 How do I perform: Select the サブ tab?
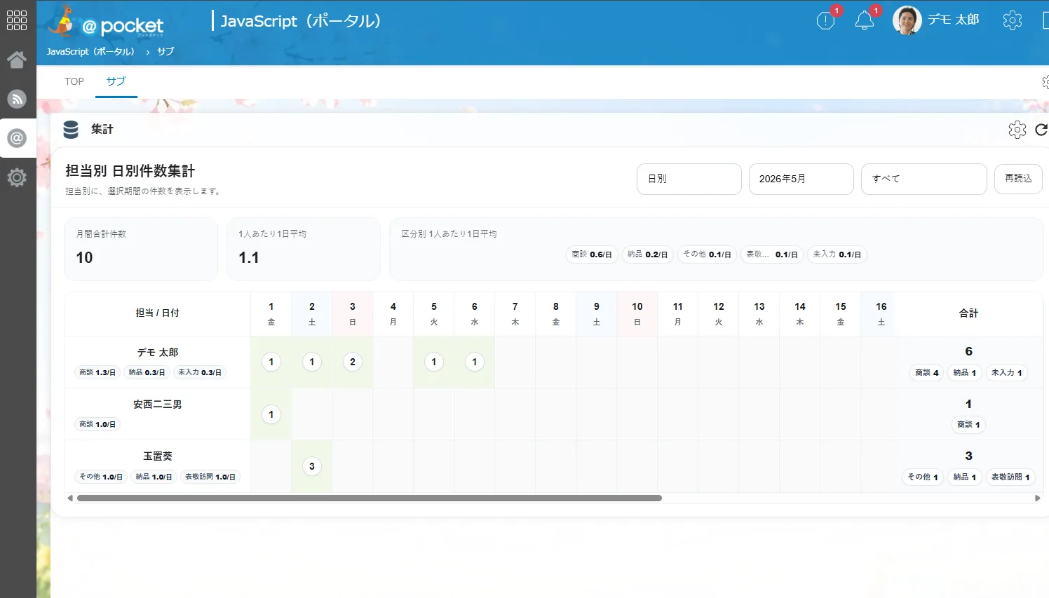(116, 81)
